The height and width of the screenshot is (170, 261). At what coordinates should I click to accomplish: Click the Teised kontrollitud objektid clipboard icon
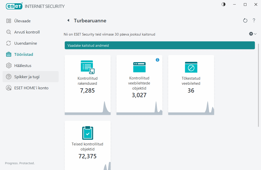87,133
